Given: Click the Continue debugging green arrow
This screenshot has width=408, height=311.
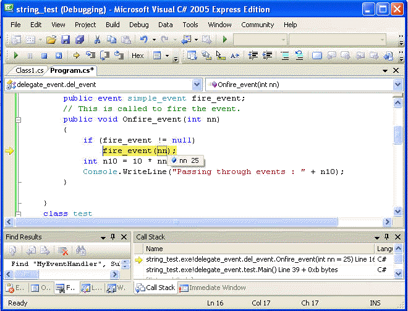Looking at the screenshot, I should pyautogui.click(x=16, y=56).
